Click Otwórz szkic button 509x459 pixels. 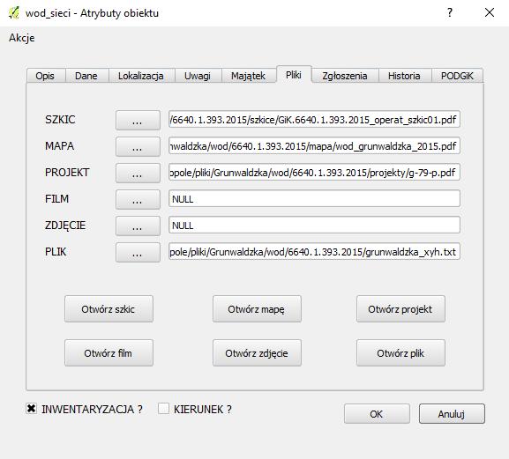pyautogui.click(x=109, y=309)
